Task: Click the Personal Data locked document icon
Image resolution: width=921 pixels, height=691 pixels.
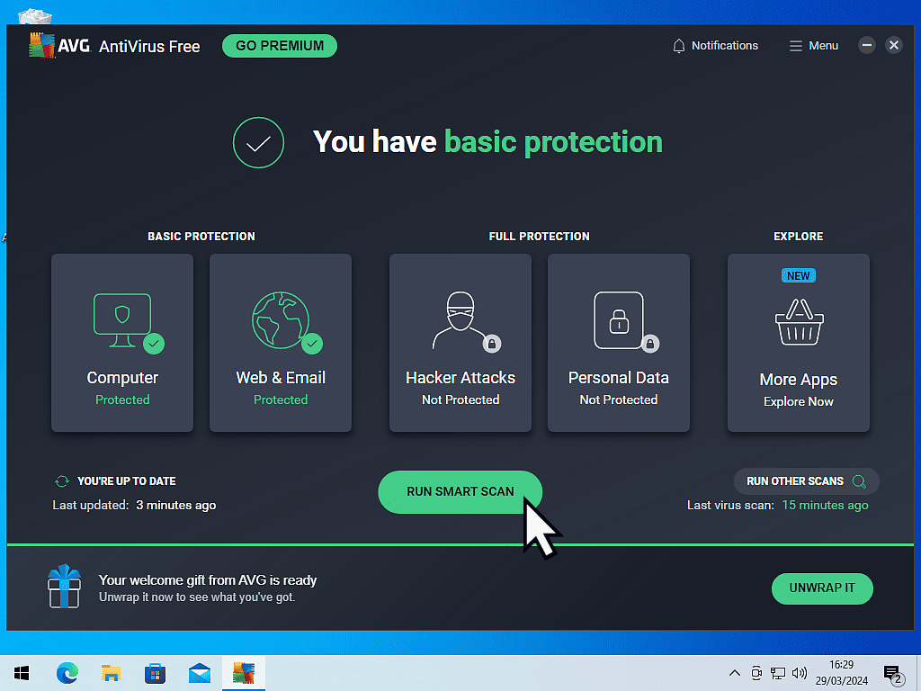Action: [619, 320]
